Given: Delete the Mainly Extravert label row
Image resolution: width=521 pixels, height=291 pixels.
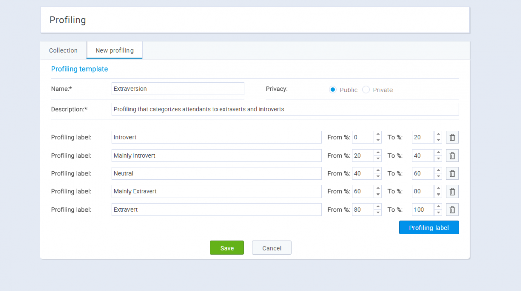Looking at the screenshot, I should [x=452, y=191].
